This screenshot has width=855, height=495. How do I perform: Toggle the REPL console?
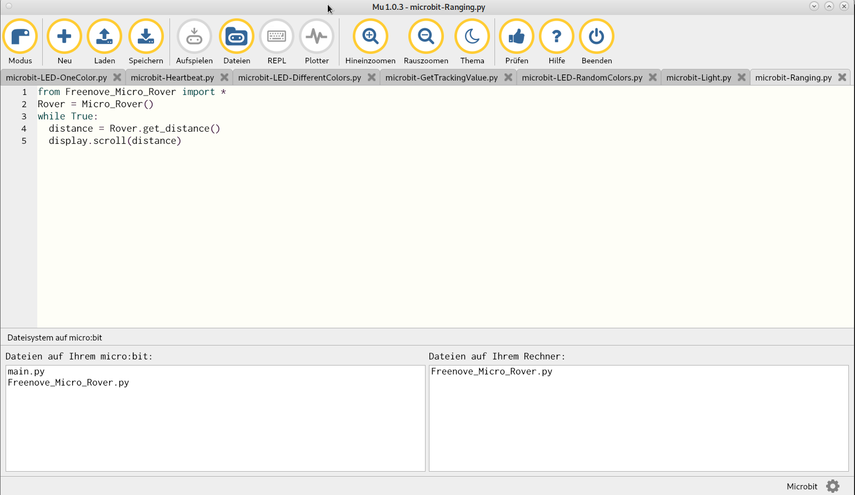[277, 37]
